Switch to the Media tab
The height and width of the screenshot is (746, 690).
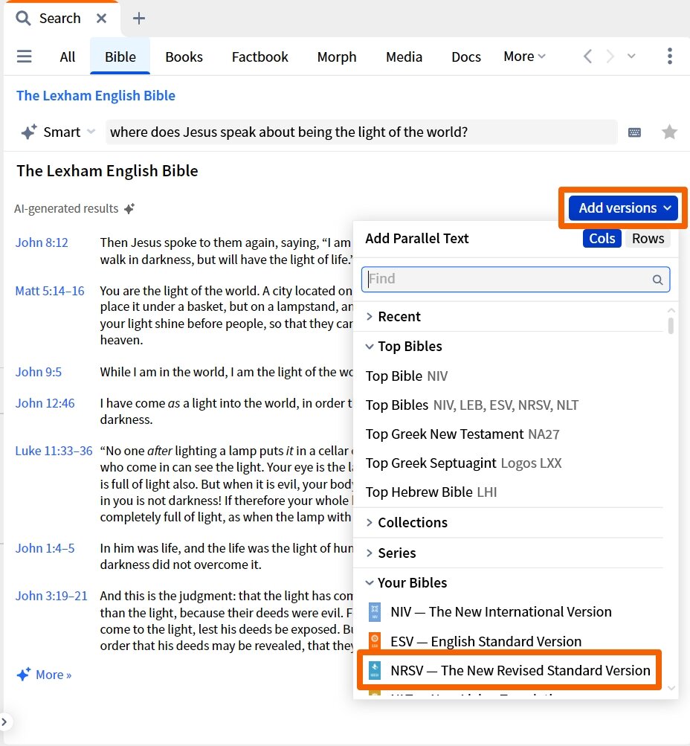tap(404, 57)
